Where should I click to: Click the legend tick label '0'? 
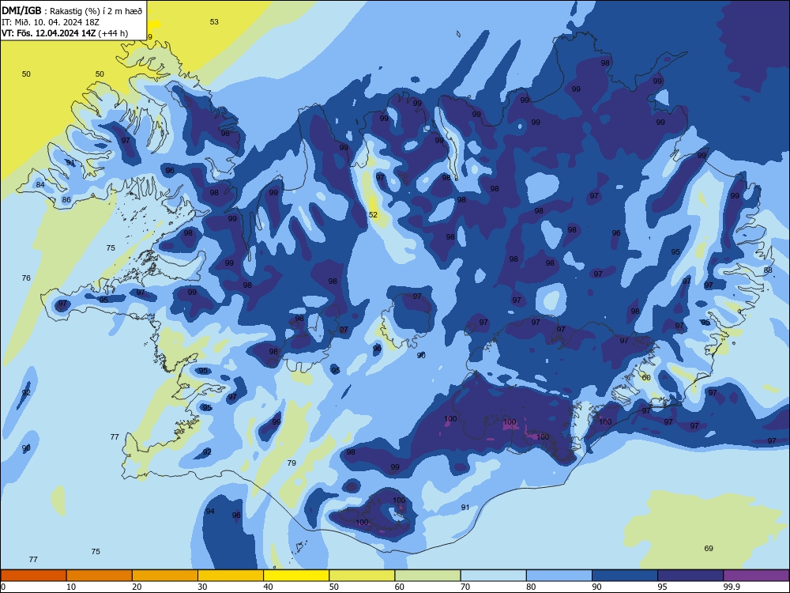[x=3, y=587]
